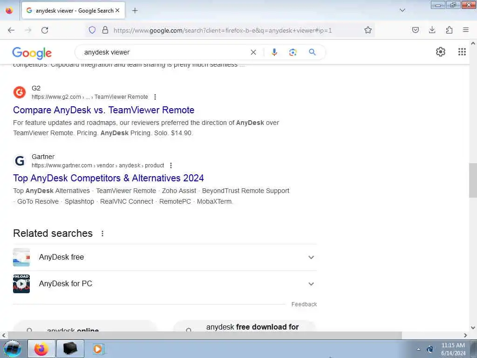Open Top AnyDesk Competitors & Alternatives 2024

108,178
